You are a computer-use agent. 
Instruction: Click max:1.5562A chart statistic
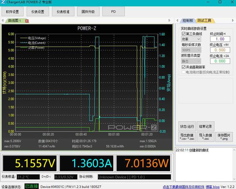click(148, 141)
